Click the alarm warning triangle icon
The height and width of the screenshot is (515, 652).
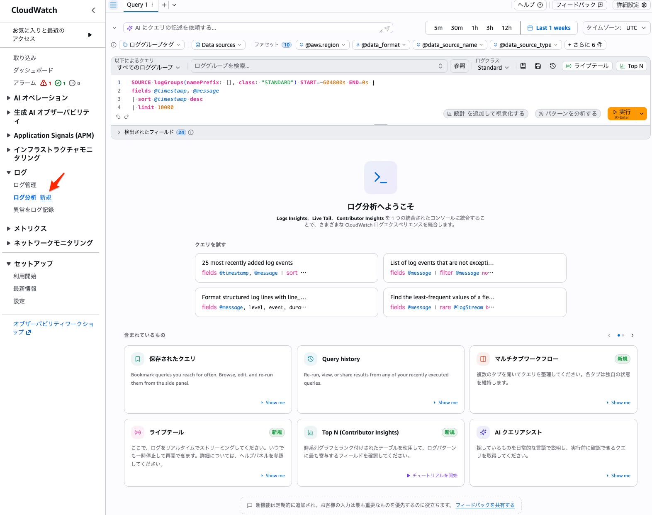coord(44,83)
